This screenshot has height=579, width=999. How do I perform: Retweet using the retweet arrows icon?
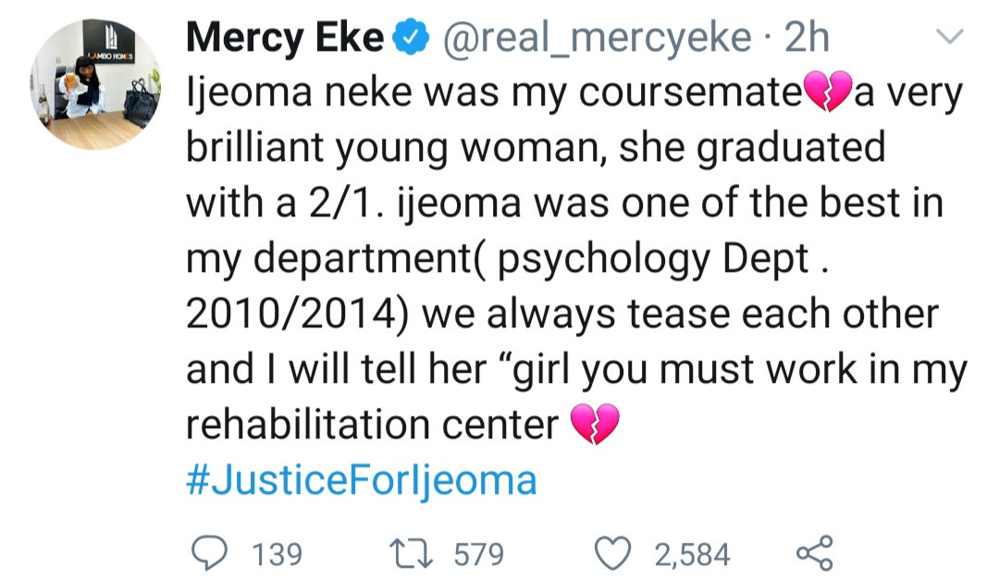coord(411,553)
